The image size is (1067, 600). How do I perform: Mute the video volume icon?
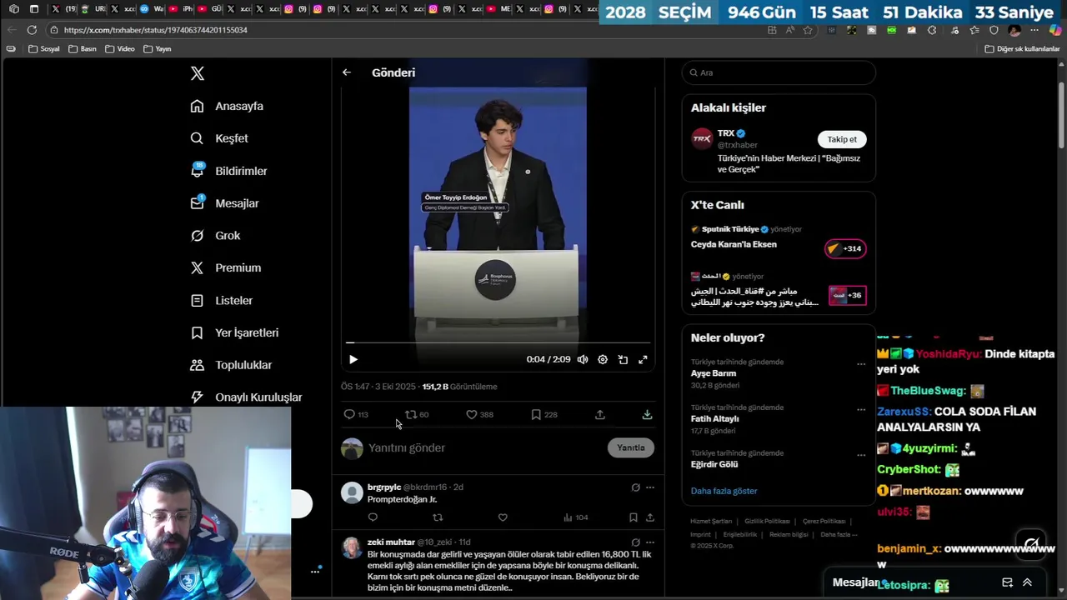(x=583, y=359)
